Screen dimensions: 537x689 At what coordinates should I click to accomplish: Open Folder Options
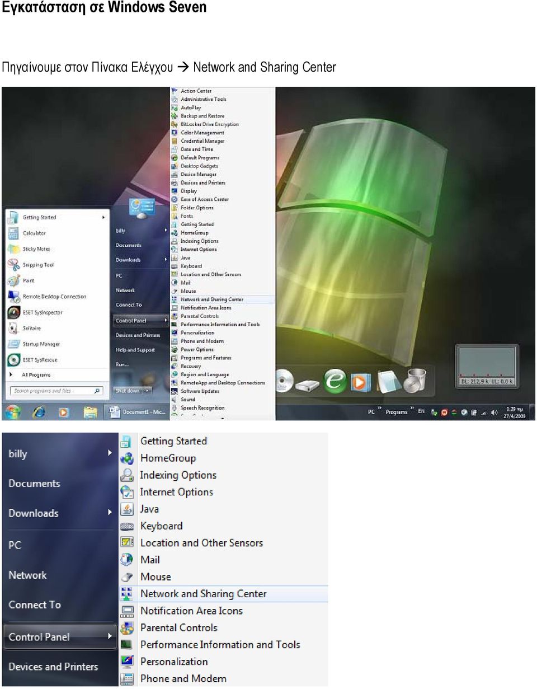coord(197,208)
